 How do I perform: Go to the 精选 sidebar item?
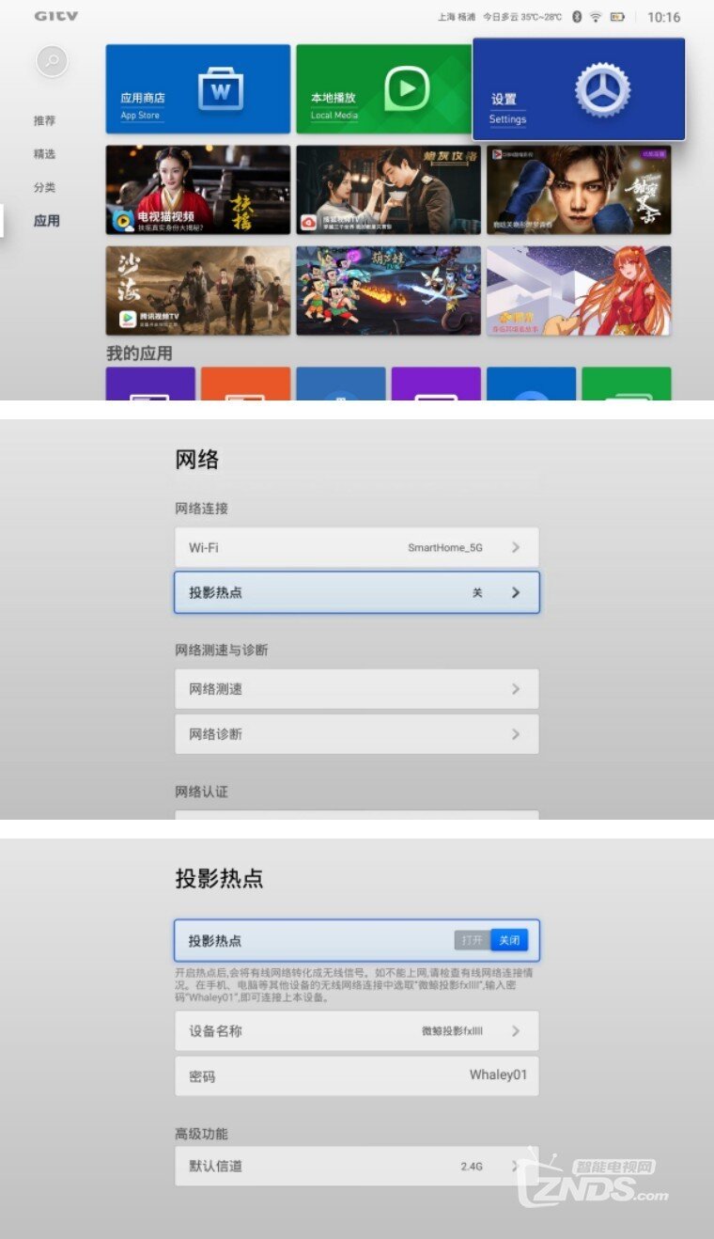[45, 154]
